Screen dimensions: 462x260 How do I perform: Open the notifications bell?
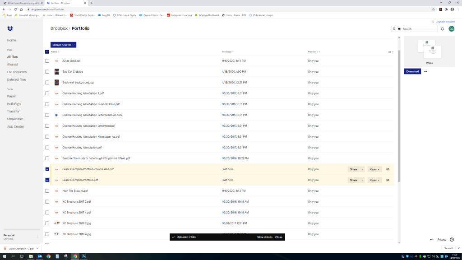tap(443, 29)
